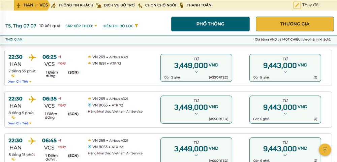Choose 3,449,000 VND fare with 2 seats left
Screen dimensions: 337x162
(196, 68)
